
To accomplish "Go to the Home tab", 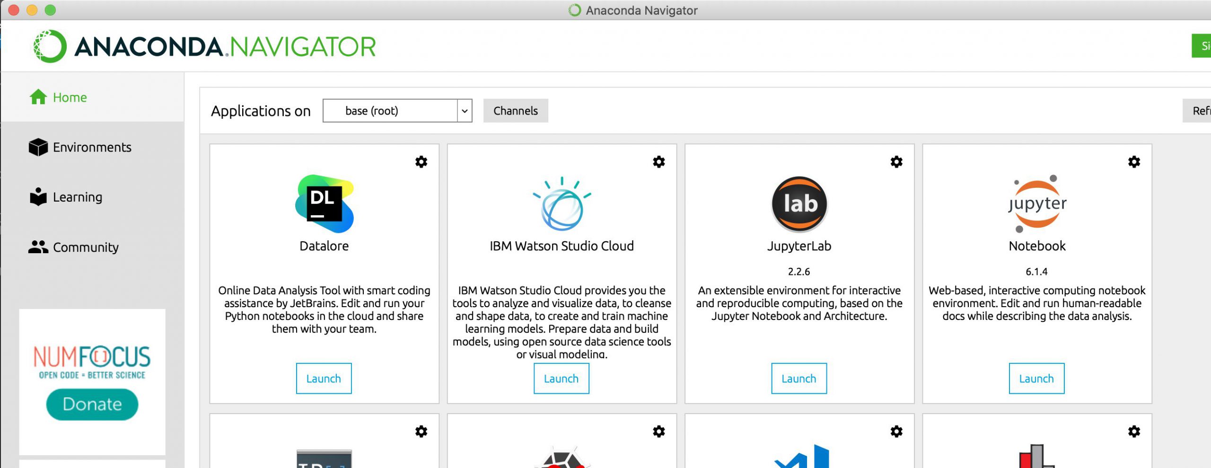I will 92,97.
